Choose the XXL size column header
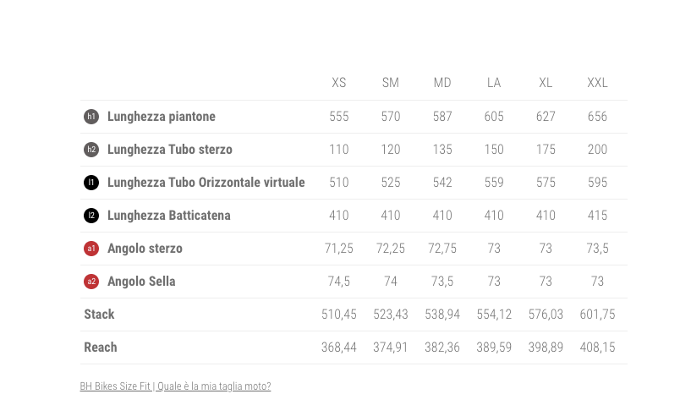This screenshot has width=691, height=405. 598,83
